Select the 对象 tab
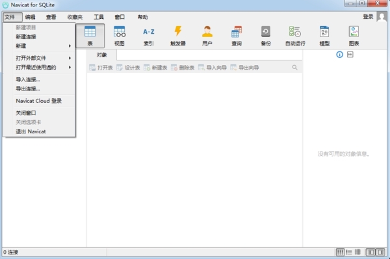390x259 pixels. (x=101, y=55)
